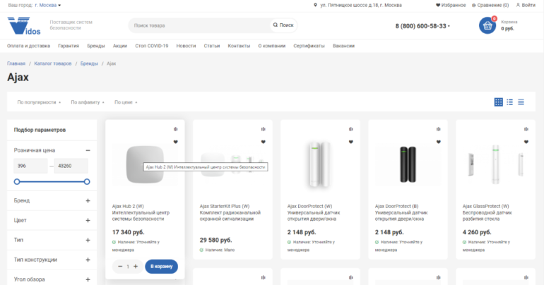The image size is (544, 285).
Task: Compare Ajax GlassProtect (W) product
Action: pyautogui.click(x=526, y=129)
